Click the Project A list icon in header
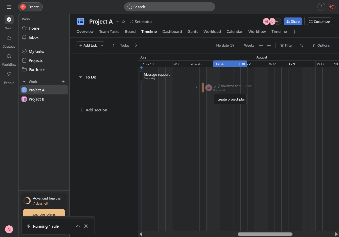This screenshot has width=339, height=237. click(81, 22)
